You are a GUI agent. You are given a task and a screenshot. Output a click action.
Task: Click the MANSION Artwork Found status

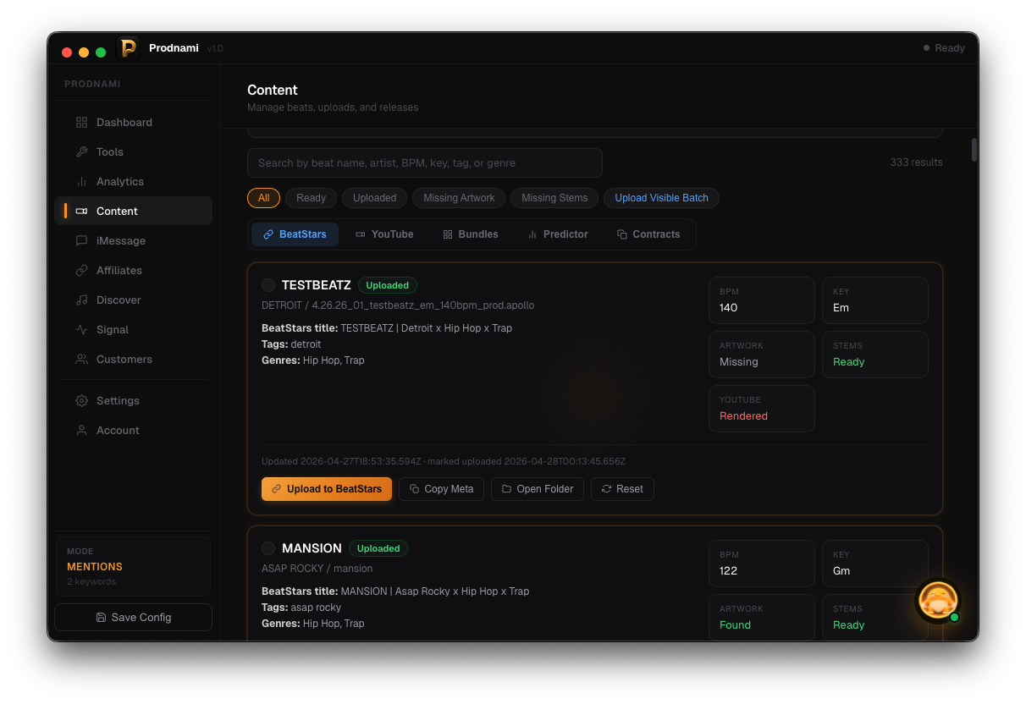tap(762, 617)
